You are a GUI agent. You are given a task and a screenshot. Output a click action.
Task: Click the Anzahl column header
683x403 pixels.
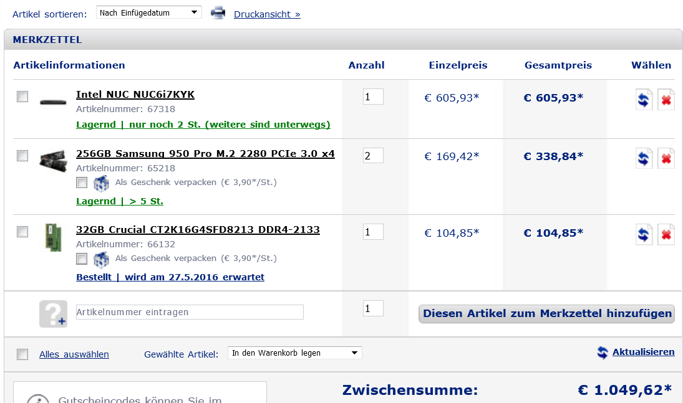click(x=366, y=65)
